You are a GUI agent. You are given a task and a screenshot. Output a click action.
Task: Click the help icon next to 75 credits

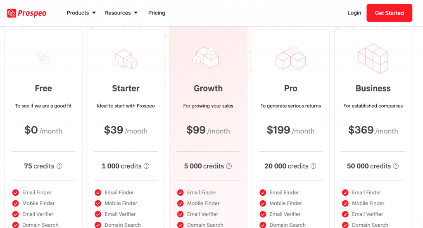pos(59,166)
